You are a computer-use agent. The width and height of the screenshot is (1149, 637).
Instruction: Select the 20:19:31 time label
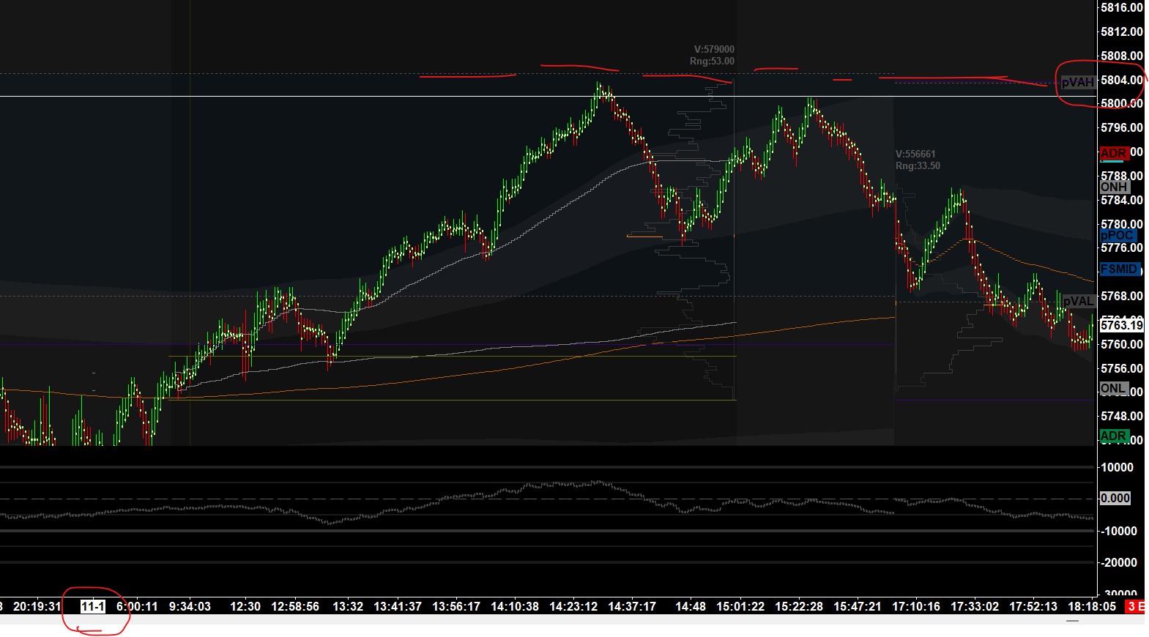pos(37,606)
